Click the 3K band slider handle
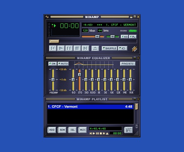Viewport: 184px width, 152px height. pos(105,79)
